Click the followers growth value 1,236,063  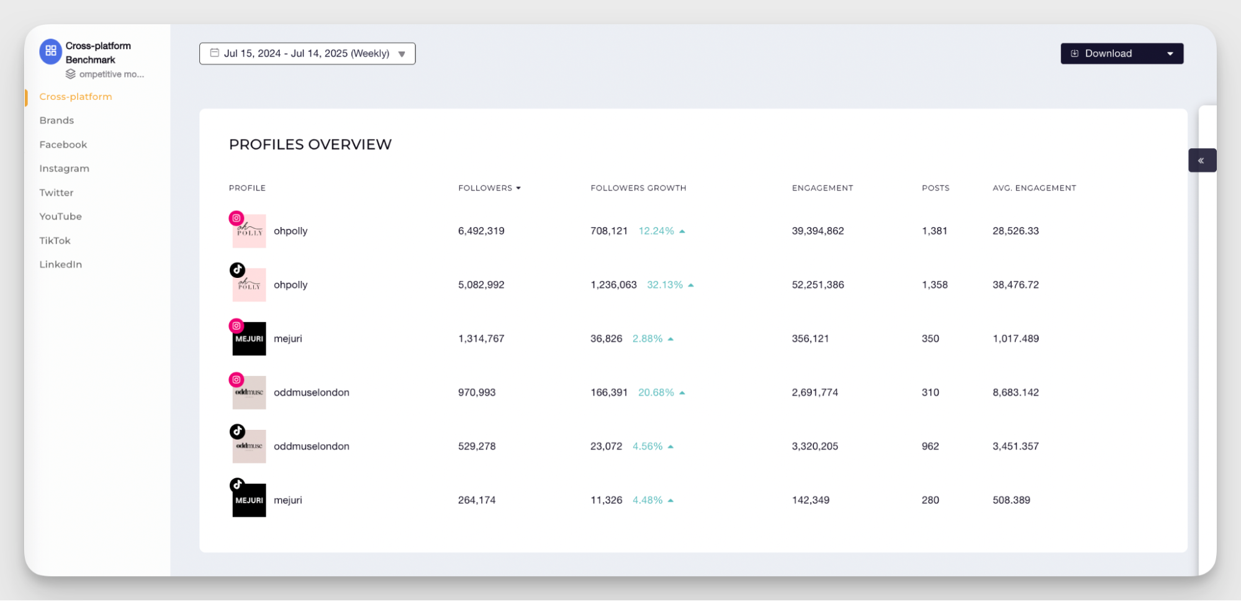613,285
